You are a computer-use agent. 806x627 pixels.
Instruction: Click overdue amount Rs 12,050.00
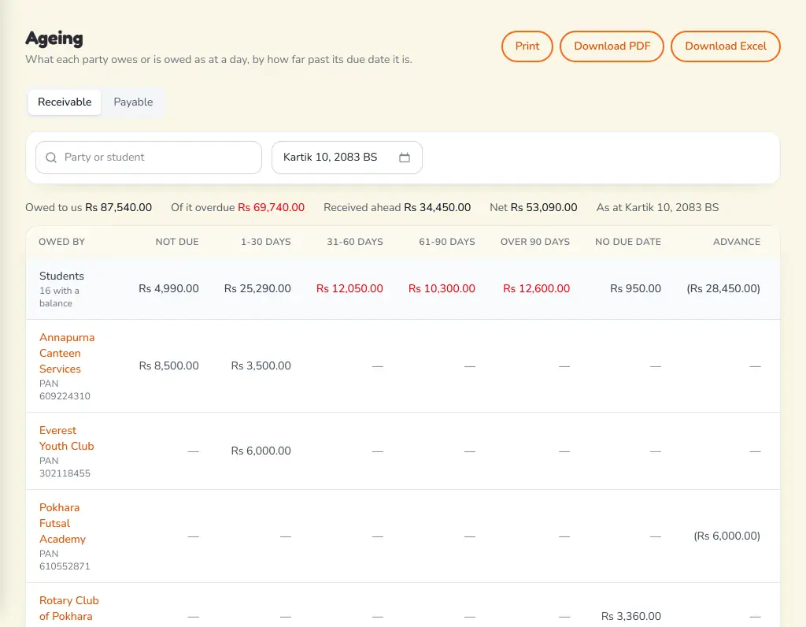(349, 288)
